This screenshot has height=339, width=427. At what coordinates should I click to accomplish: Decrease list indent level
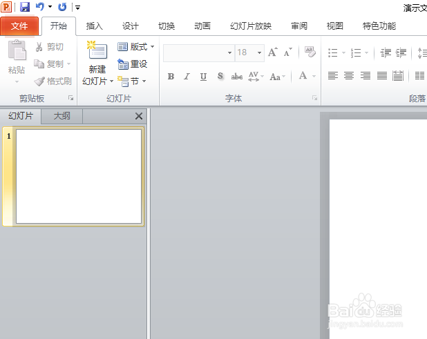[386, 52]
